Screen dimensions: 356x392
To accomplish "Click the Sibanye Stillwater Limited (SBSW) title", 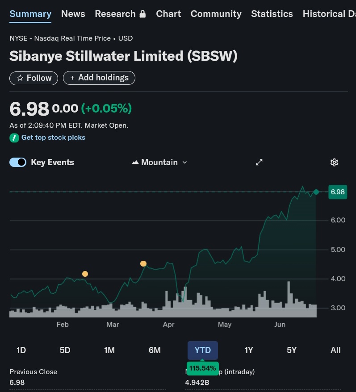I will click(x=123, y=56).
